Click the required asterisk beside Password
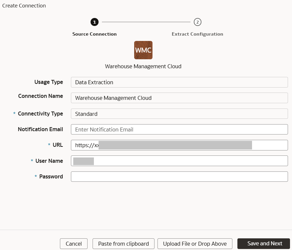The width and height of the screenshot is (292, 250). pyautogui.click(x=35, y=176)
